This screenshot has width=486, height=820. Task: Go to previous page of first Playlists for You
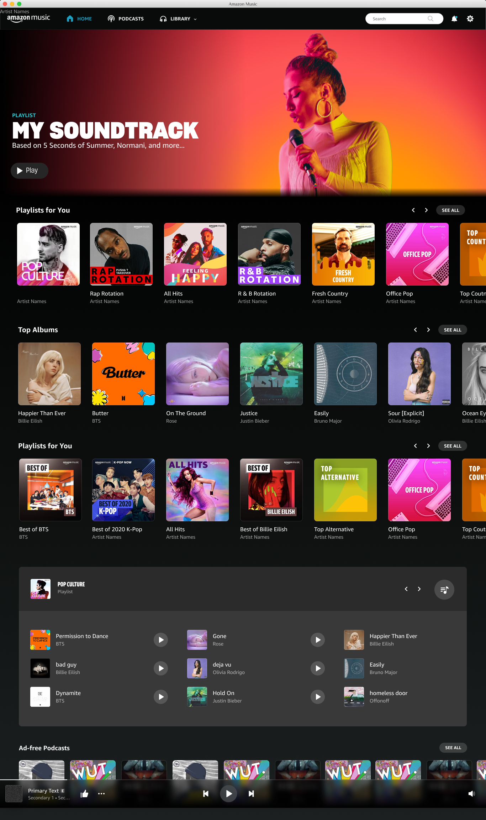413,210
